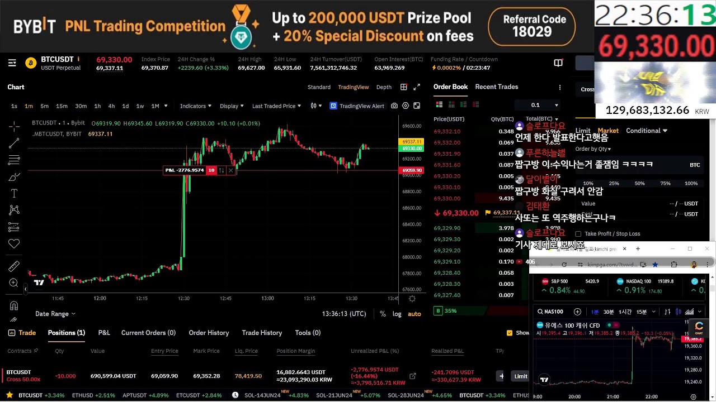The height and width of the screenshot is (402, 716).
Task: Select the brush drawing tool
Action: [x=14, y=177]
